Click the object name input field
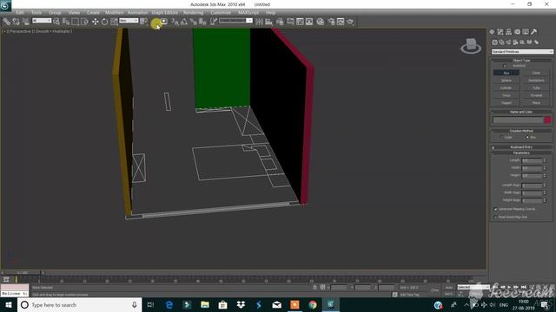556x312 pixels. (518, 120)
